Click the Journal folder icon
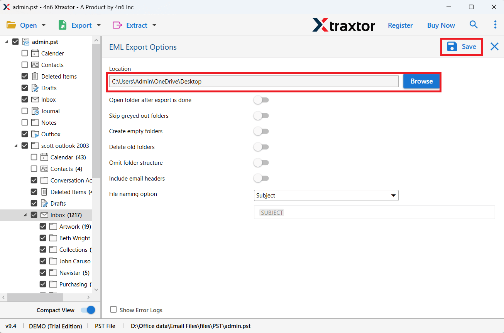 (x=35, y=111)
